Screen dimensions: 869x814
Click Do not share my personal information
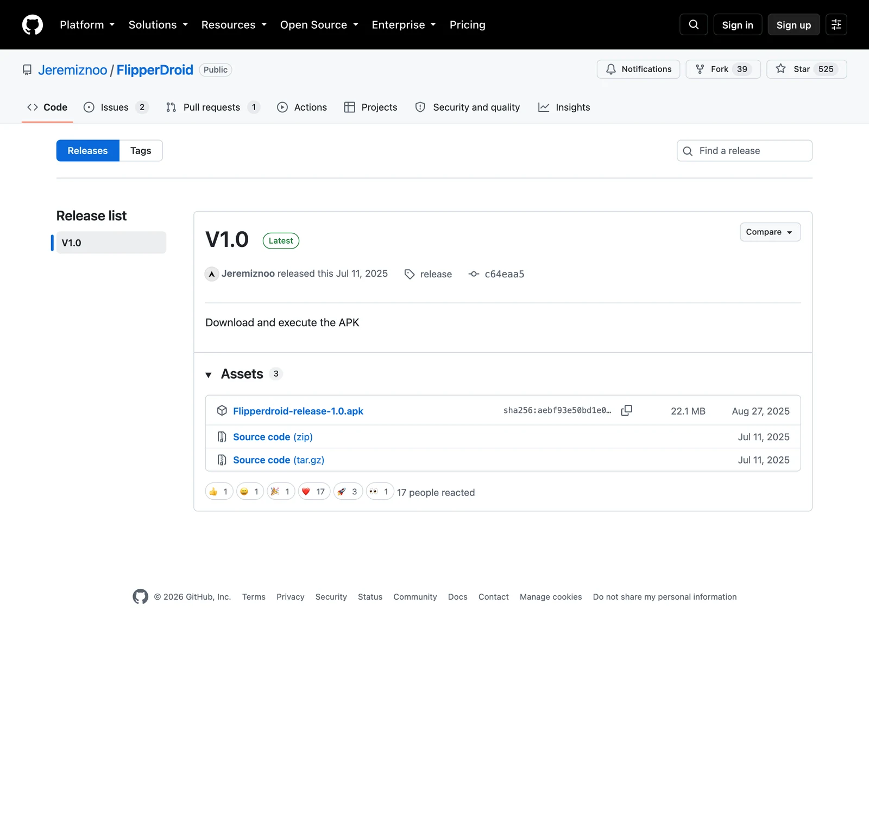(665, 597)
